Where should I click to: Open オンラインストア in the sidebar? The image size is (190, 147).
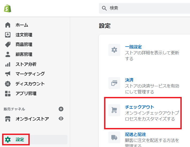(32, 119)
